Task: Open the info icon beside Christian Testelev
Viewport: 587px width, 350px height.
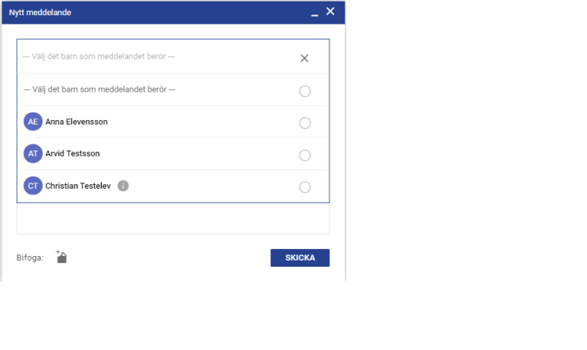Action: (x=123, y=186)
